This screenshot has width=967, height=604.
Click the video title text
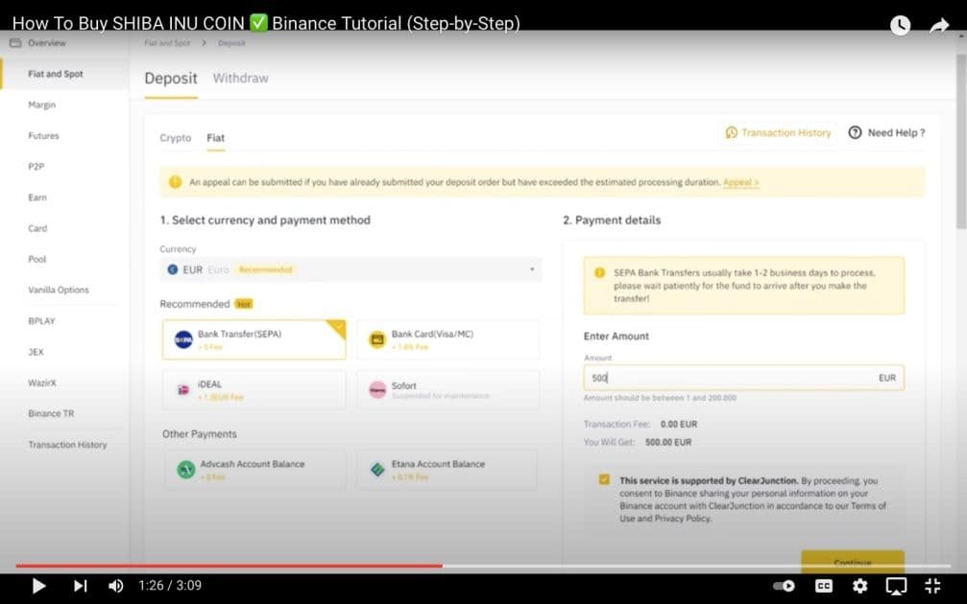(266, 23)
